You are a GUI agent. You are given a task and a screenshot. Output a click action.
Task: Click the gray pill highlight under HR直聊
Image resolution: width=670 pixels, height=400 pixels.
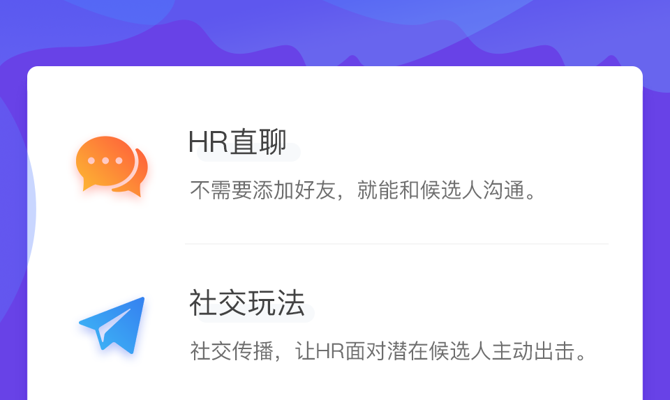(248, 153)
